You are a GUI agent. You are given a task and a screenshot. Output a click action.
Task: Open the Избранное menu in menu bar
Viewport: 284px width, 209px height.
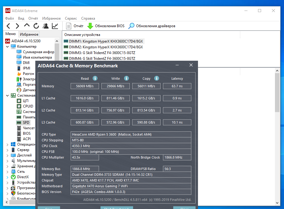click(x=51, y=18)
